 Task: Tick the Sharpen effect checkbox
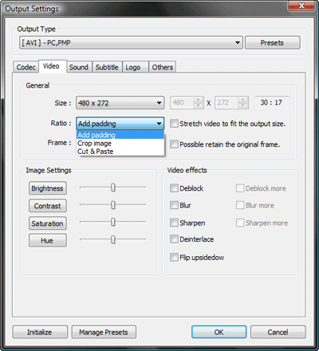[x=174, y=223]
